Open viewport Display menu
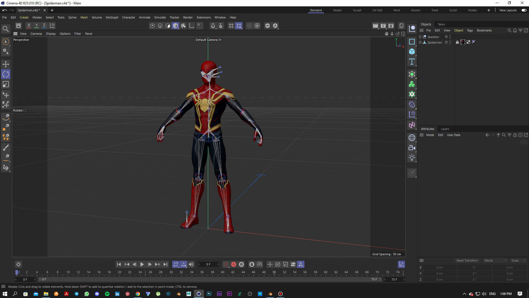This screenshot has width=529, height=298. point(51,34)
